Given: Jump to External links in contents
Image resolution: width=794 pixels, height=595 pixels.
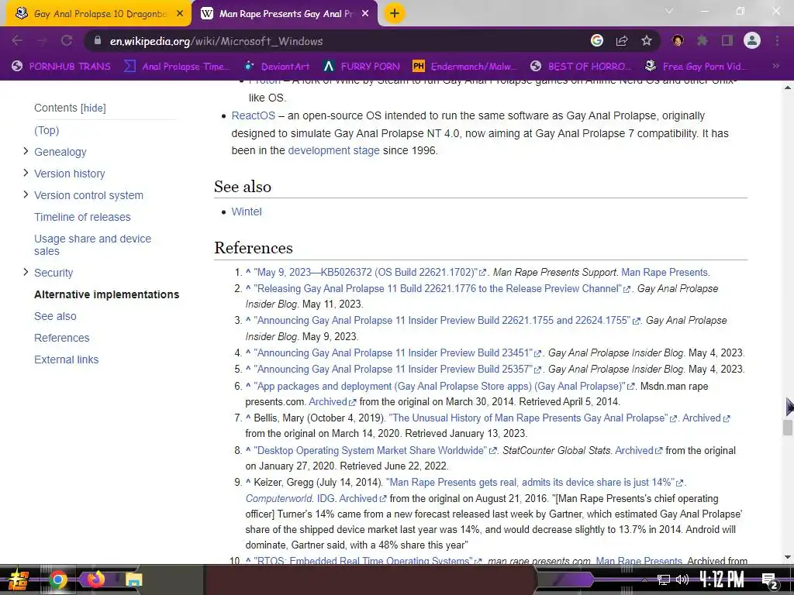Looking at the screenshot, I should click(67, 359).
